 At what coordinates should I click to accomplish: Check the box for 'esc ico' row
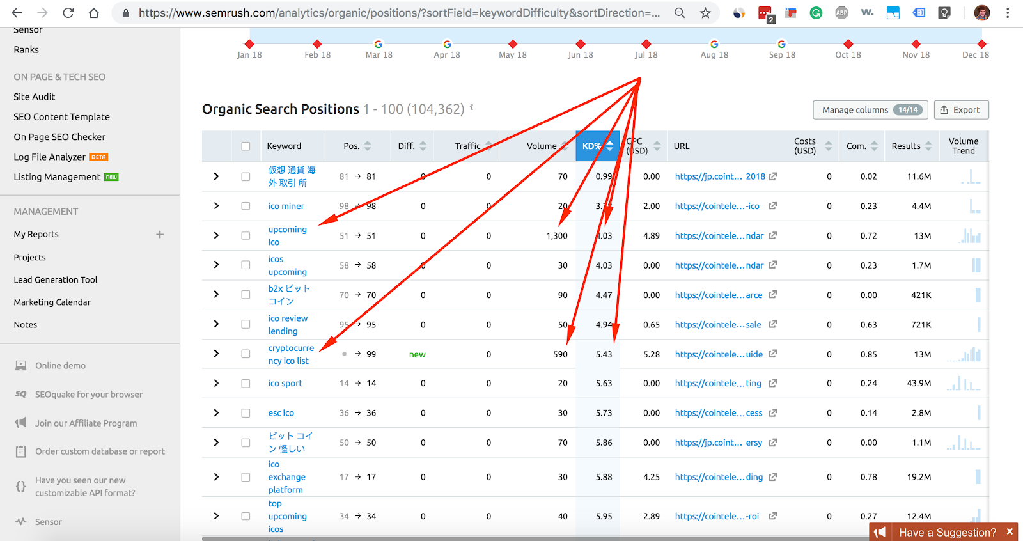(x=246, y=412)
